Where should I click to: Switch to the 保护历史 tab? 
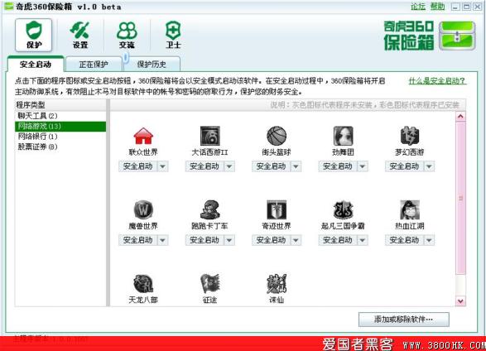(152, 64)
